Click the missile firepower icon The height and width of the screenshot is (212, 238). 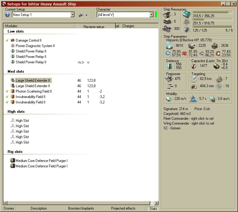[x=170, y=86]
